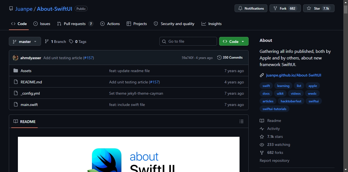Click the page scrollbar down arrow
Screen dimensions: 348x172
point(346,170)
